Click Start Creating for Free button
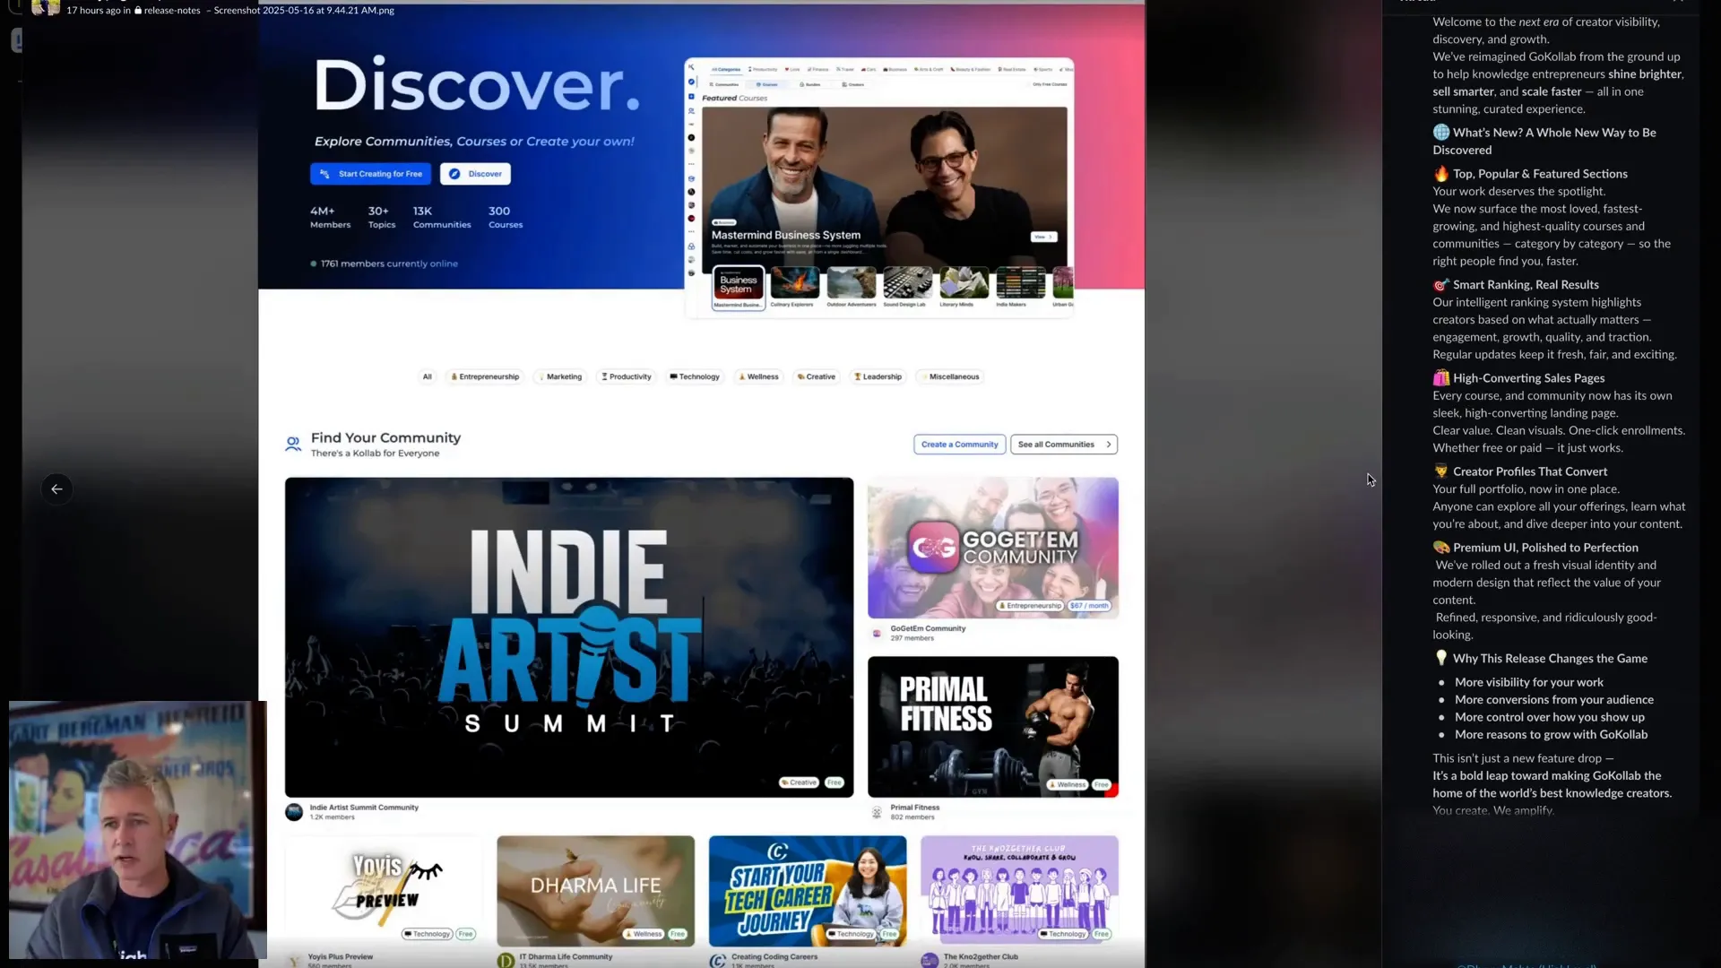Image resolution: width=1721 pixels, height=968 pixels. click(x=370, y=174)
